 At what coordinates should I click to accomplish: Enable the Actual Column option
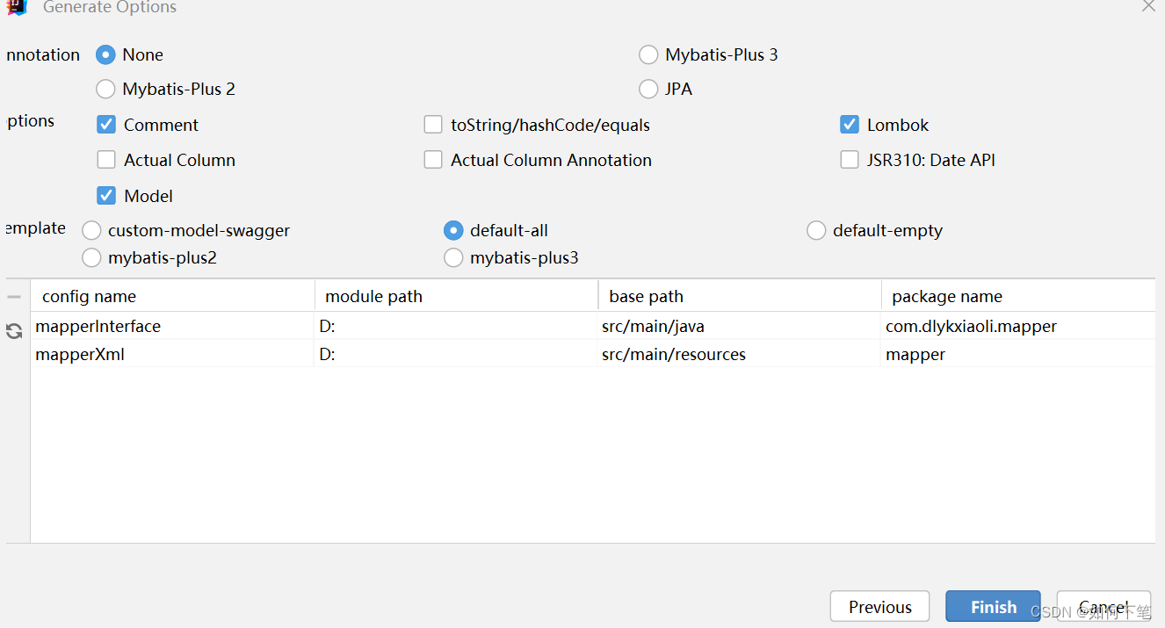[106, 159]
